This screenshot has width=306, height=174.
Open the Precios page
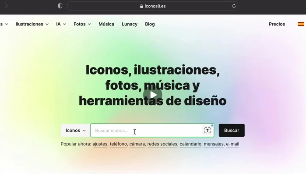[x=277, y=24]
